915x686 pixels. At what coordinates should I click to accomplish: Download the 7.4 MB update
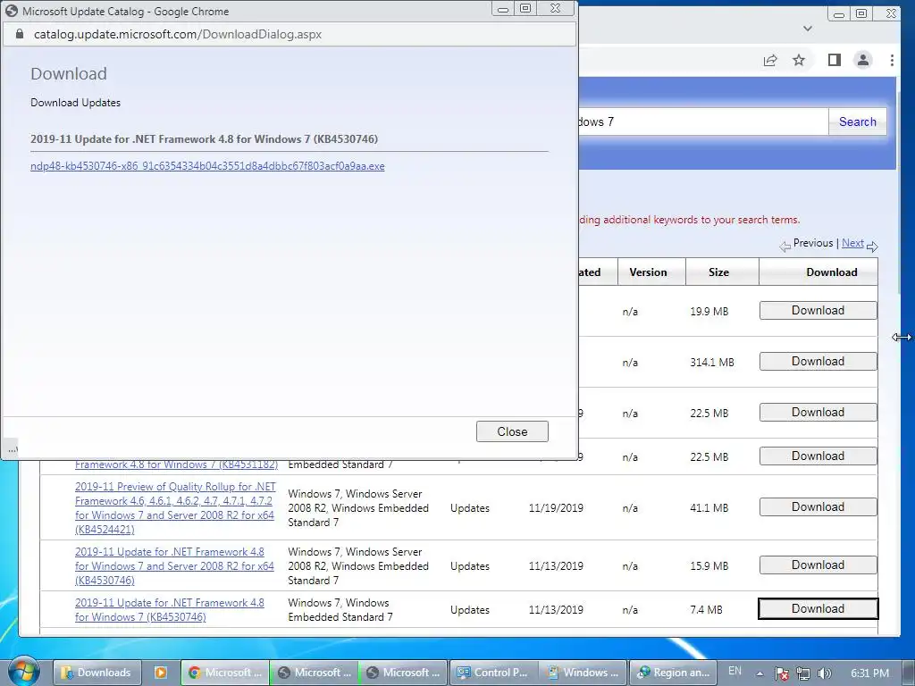click(818, 609)
